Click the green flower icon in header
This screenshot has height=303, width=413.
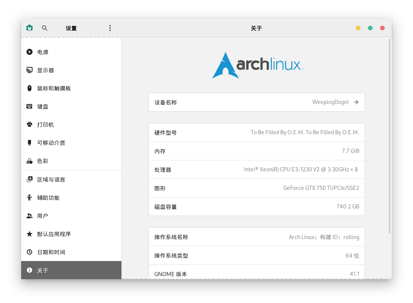tap(29, 28)
